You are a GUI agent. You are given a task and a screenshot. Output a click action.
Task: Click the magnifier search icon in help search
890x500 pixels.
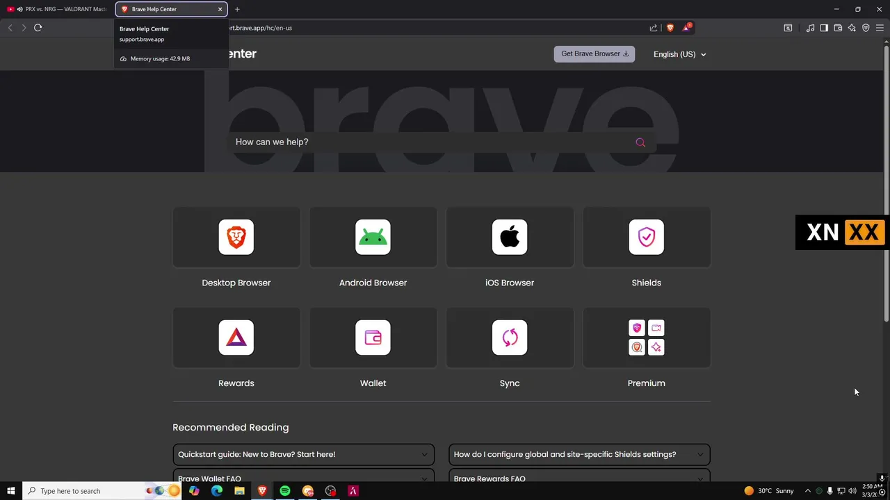click(x=640, y=142)
